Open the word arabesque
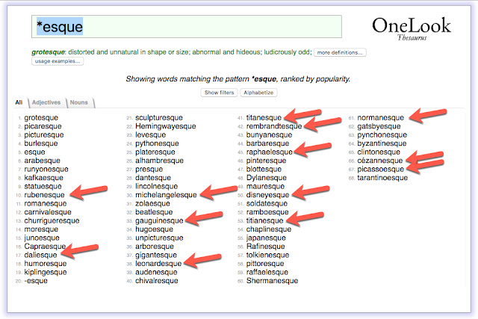This screenshot has height=319, width=478. [42, 161]
